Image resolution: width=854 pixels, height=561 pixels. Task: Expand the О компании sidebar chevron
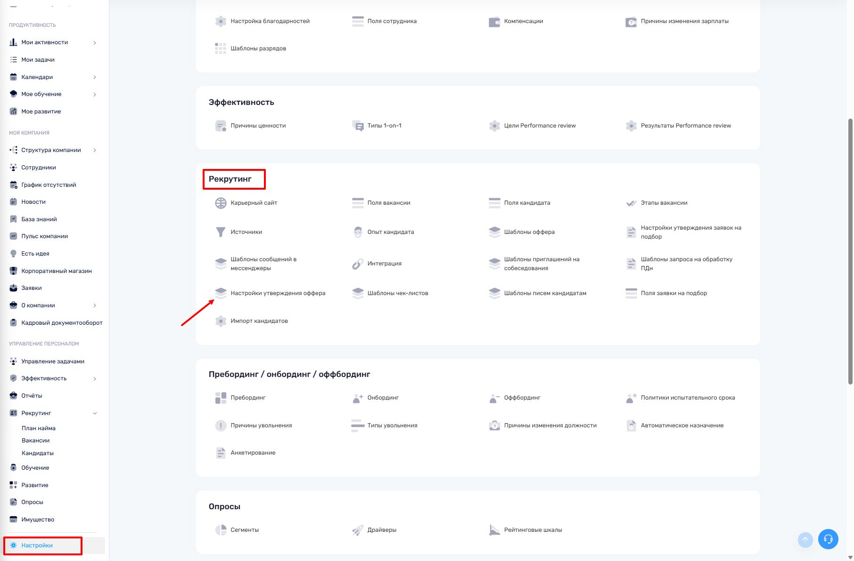95,305
